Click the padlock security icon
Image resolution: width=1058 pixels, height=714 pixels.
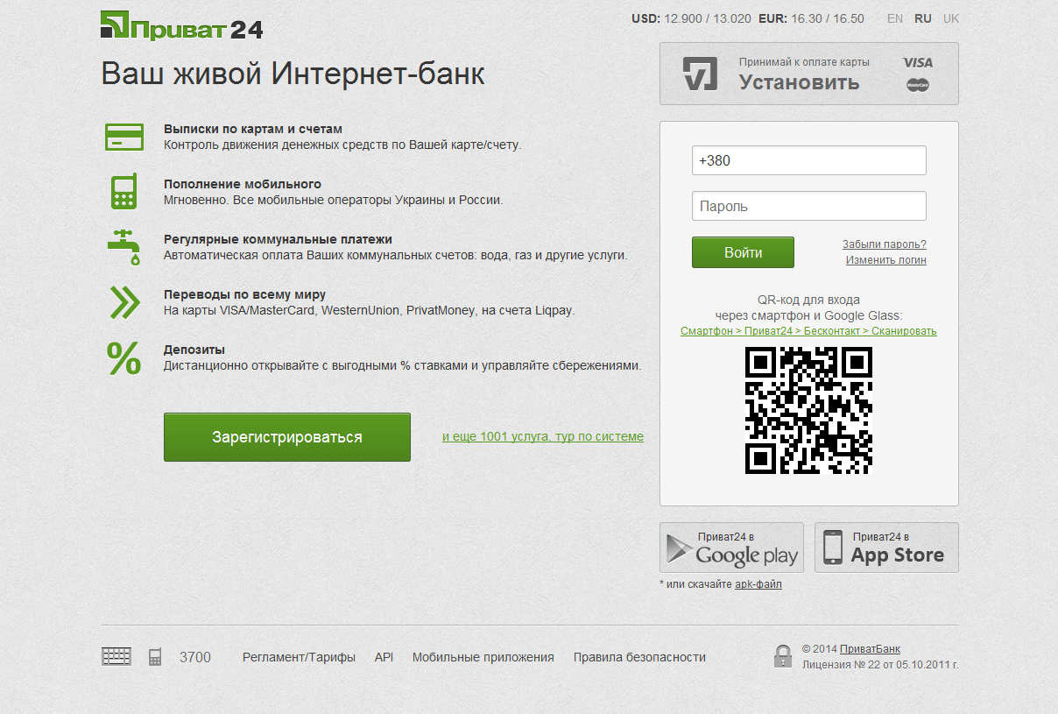(x=783, y=656)
